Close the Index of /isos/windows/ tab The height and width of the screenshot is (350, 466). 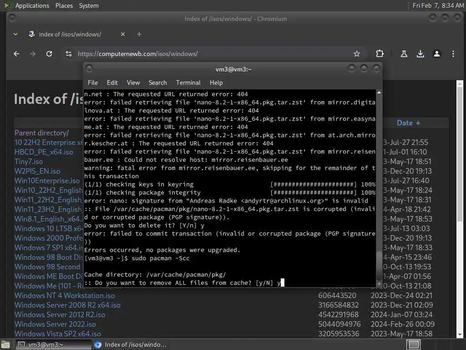(123, 34)
